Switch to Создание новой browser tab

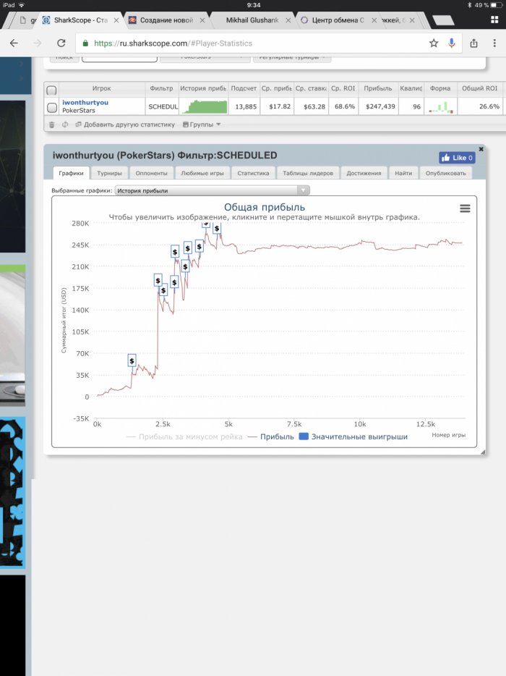166,20
